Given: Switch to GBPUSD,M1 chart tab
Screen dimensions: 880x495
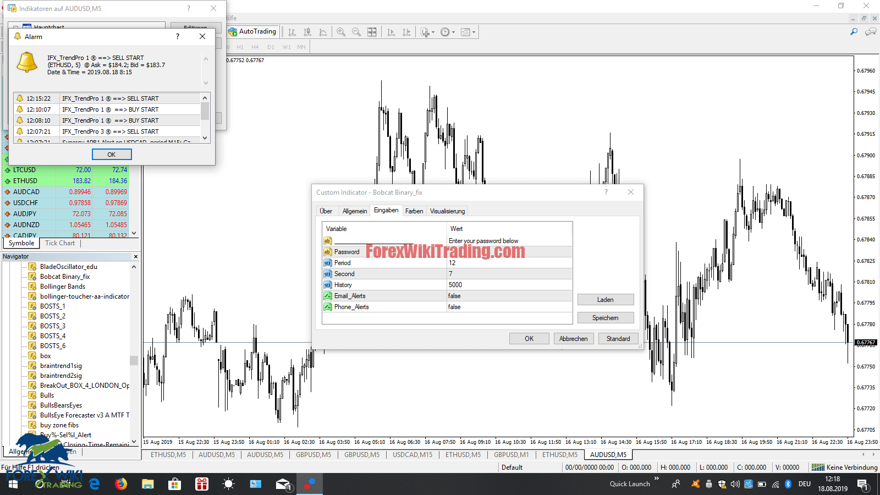Looking at the screenshot, I should click(511, 455).
